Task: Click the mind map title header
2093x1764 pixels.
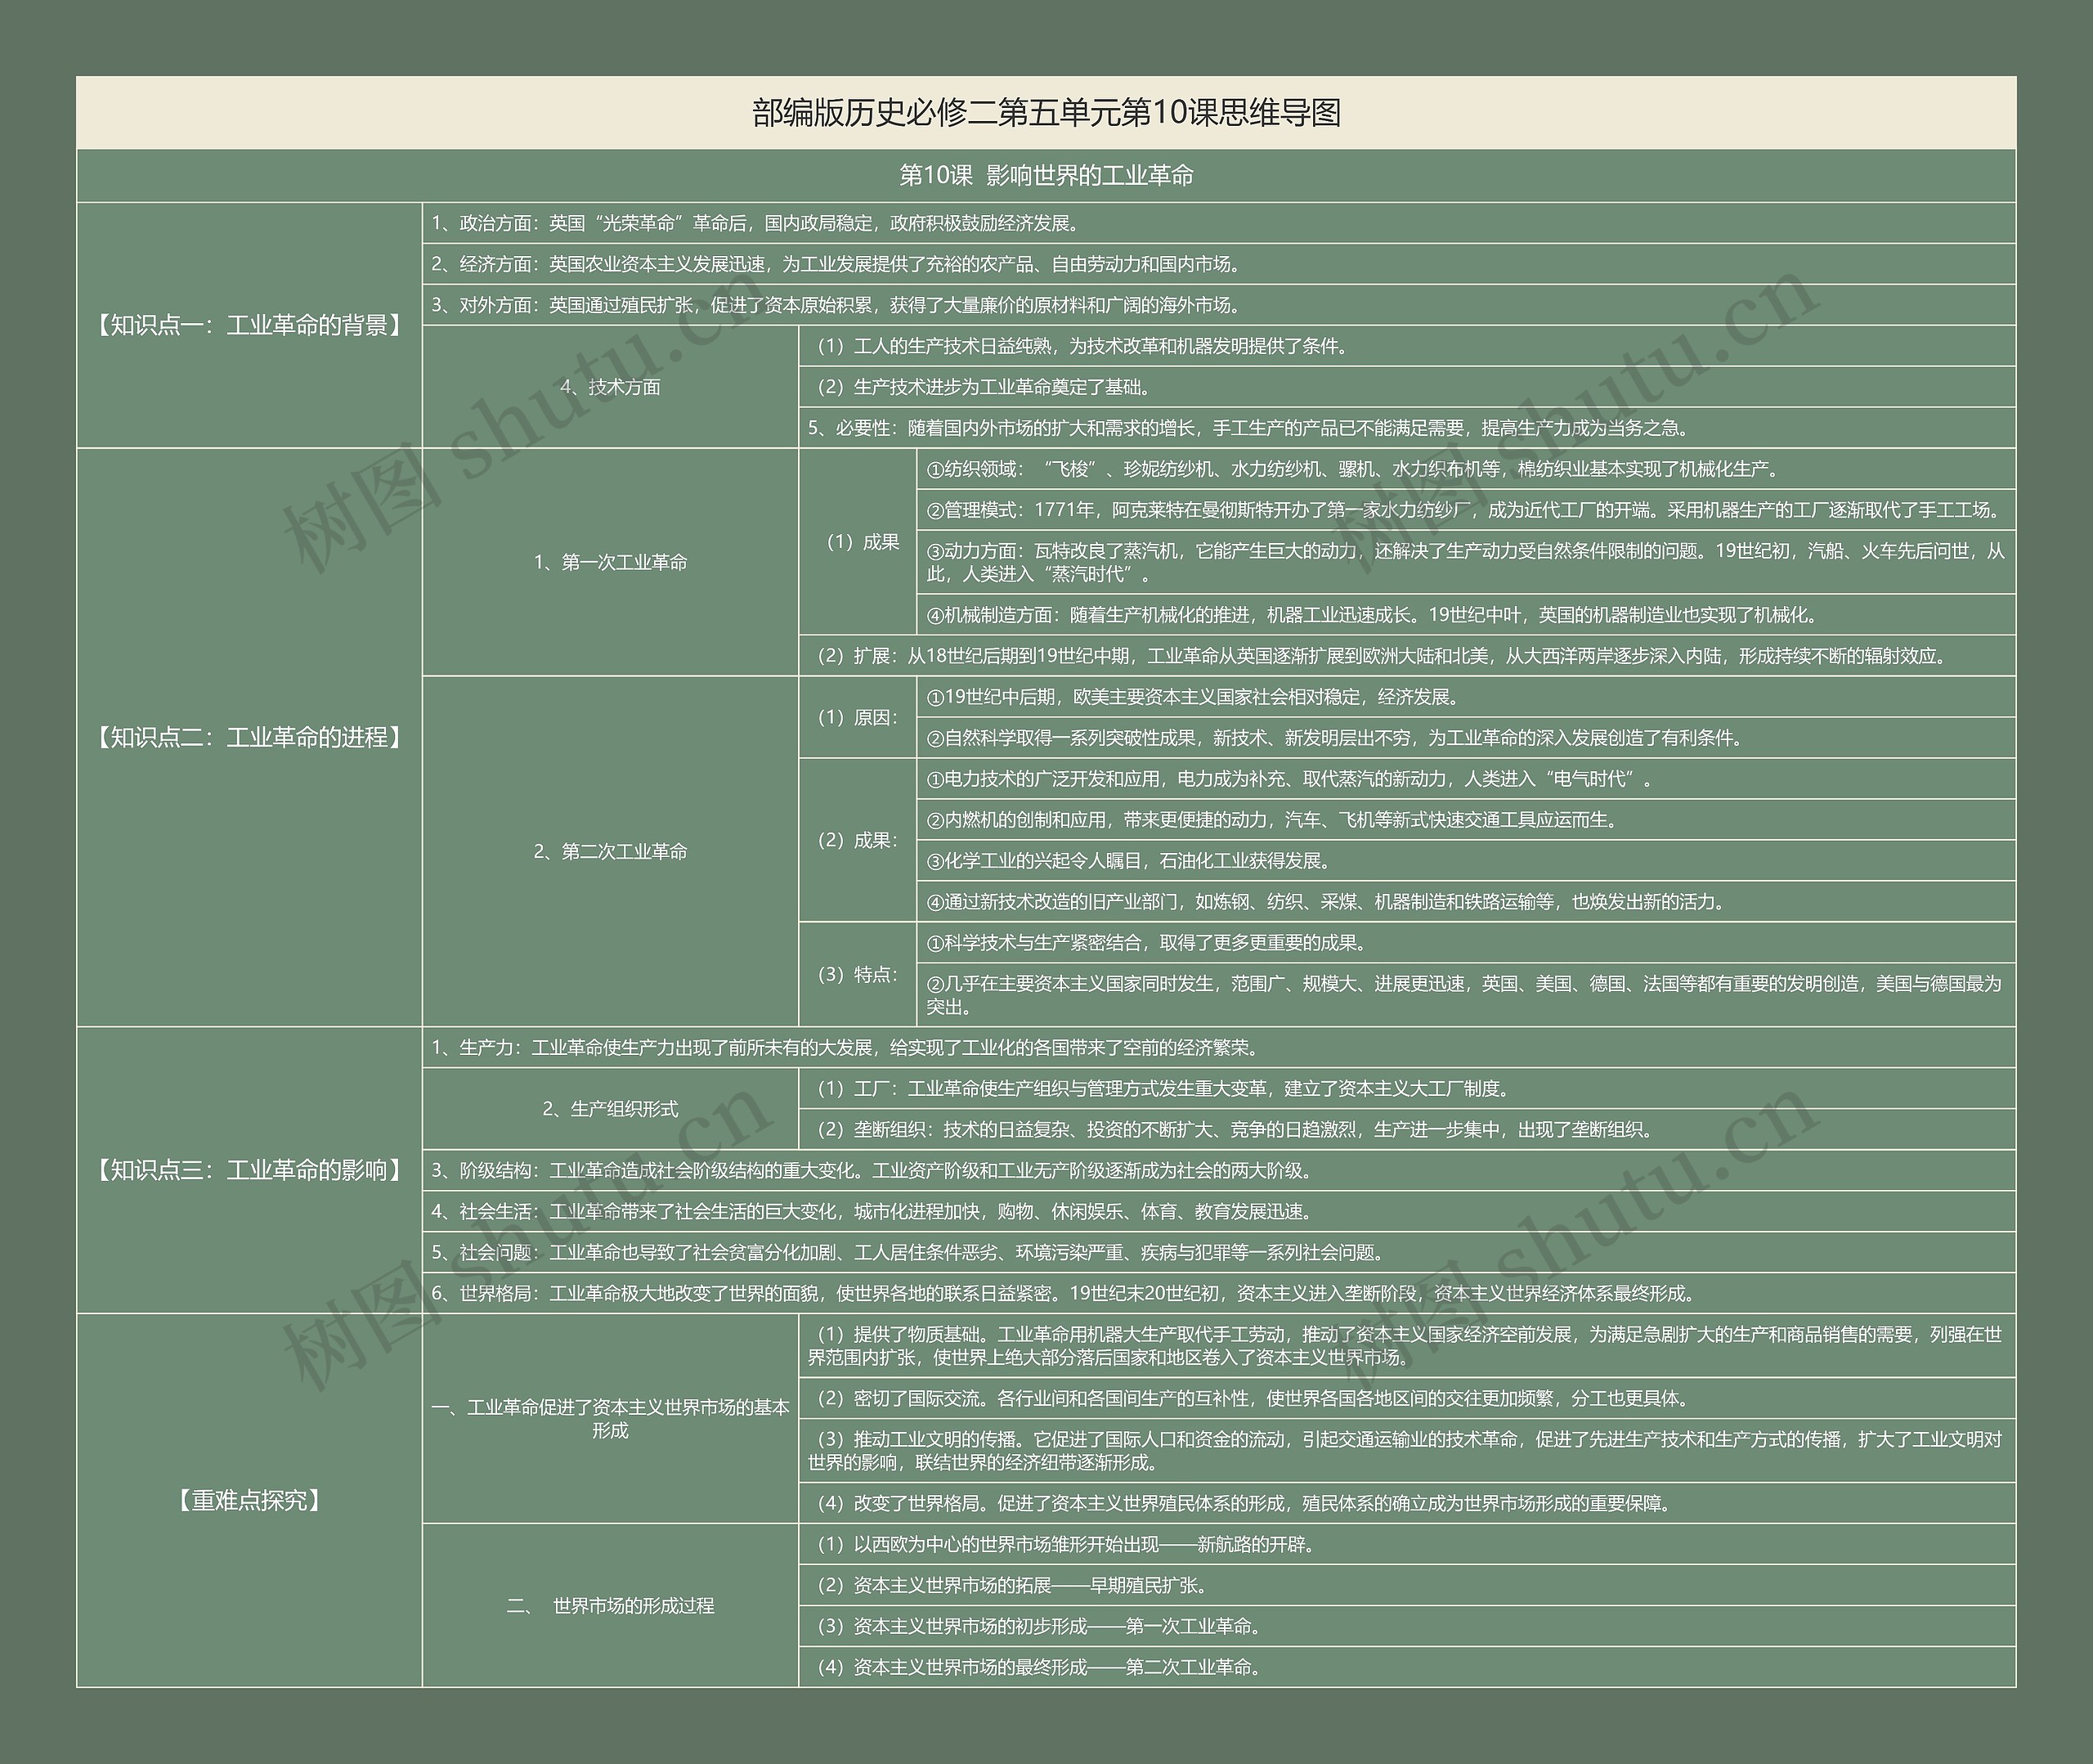Action: (1046, 113)
